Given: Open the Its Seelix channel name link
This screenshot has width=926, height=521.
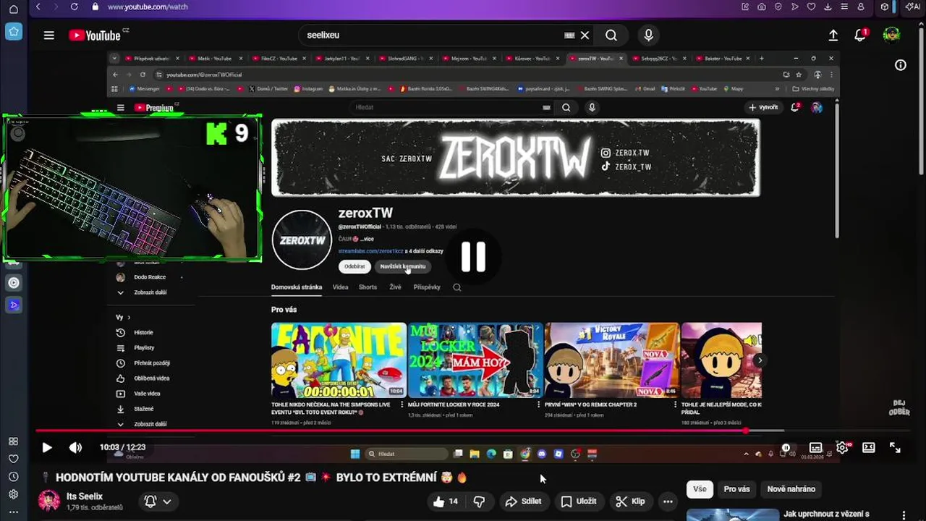Looking at the screenshot, I should tap(85, 496).
